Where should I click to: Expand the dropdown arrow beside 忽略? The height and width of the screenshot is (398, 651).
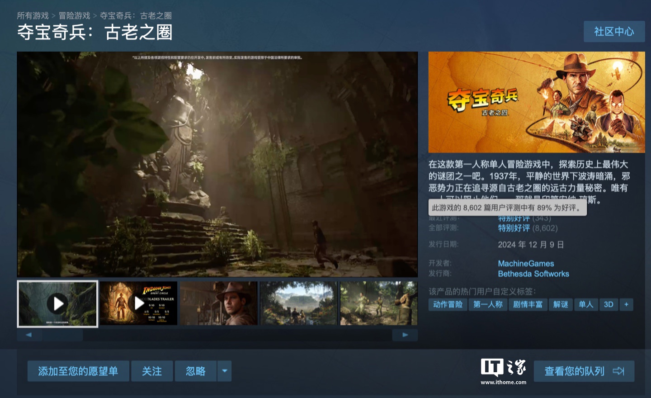pyautogui.click(x=225, y=371)
